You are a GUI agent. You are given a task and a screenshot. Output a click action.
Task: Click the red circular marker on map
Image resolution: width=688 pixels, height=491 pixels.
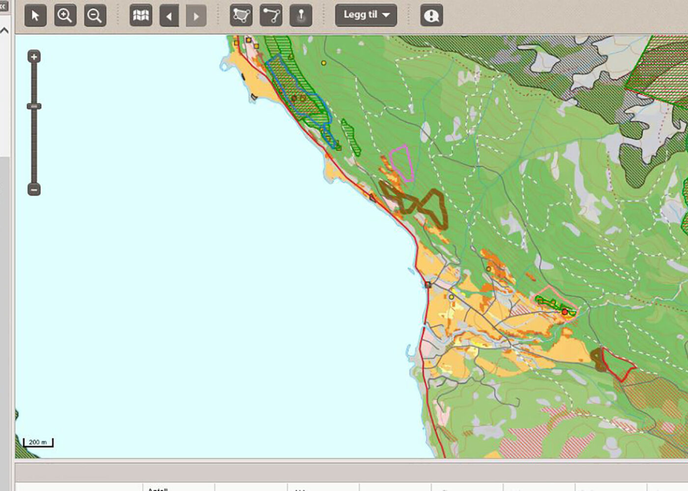click(565, 312)
